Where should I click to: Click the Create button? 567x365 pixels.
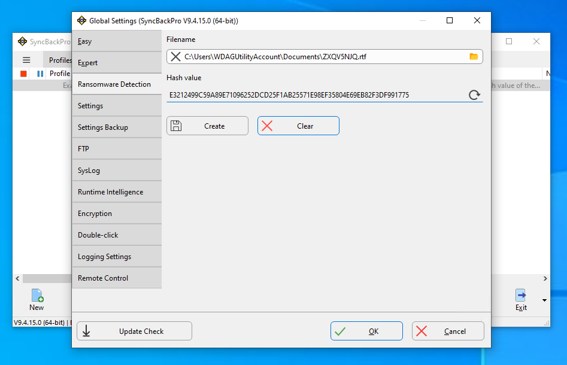tap(208, 126)
